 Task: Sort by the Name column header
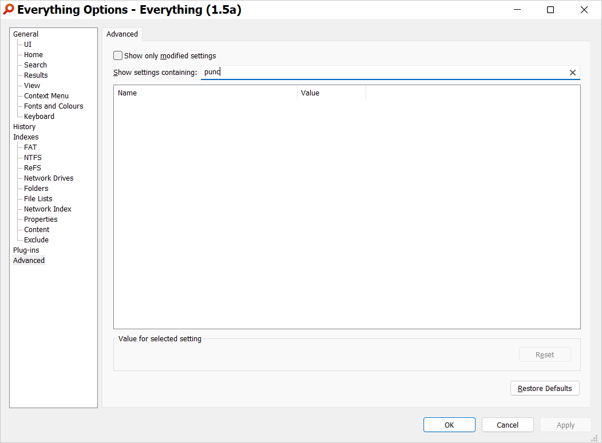tap(205, 93)
